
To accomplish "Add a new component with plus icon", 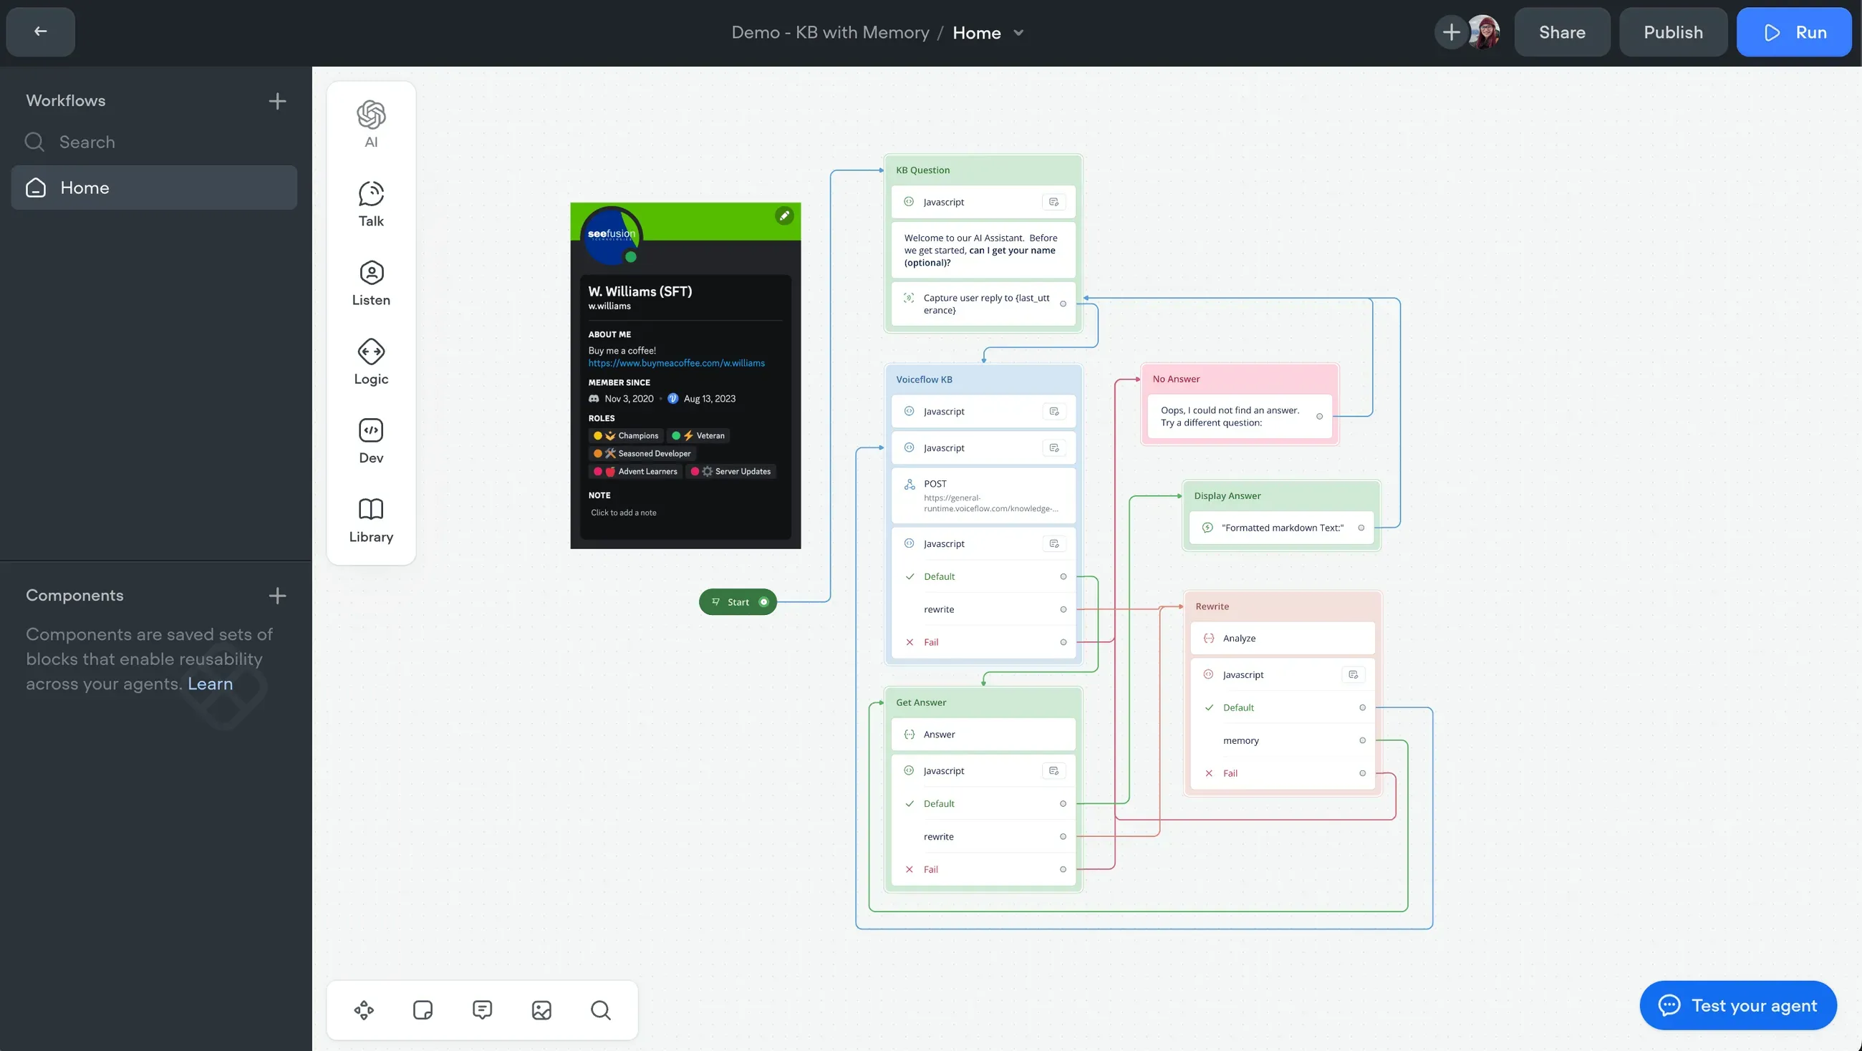I will click(278, 596).
